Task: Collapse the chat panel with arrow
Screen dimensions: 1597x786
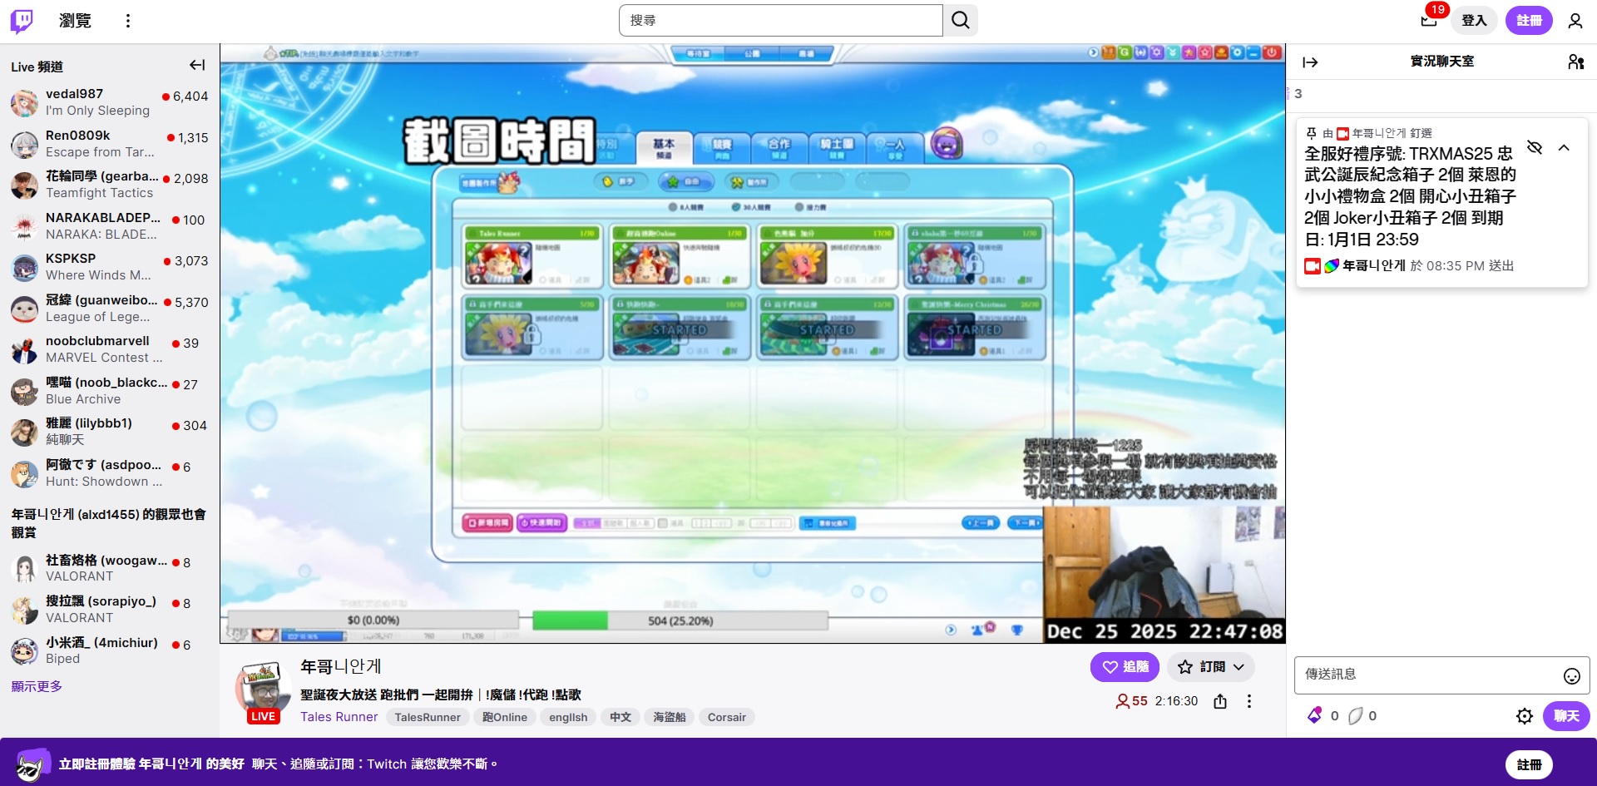Action: click(x=1310, y=62)
